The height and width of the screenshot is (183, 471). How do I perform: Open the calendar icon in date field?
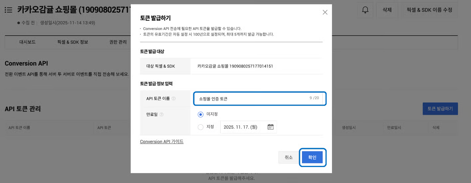[x=270, y=127]
